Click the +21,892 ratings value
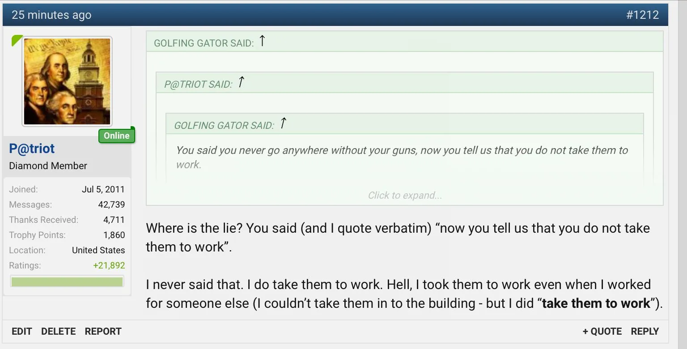This screenshot has height=349, width=687. (109, 266)
